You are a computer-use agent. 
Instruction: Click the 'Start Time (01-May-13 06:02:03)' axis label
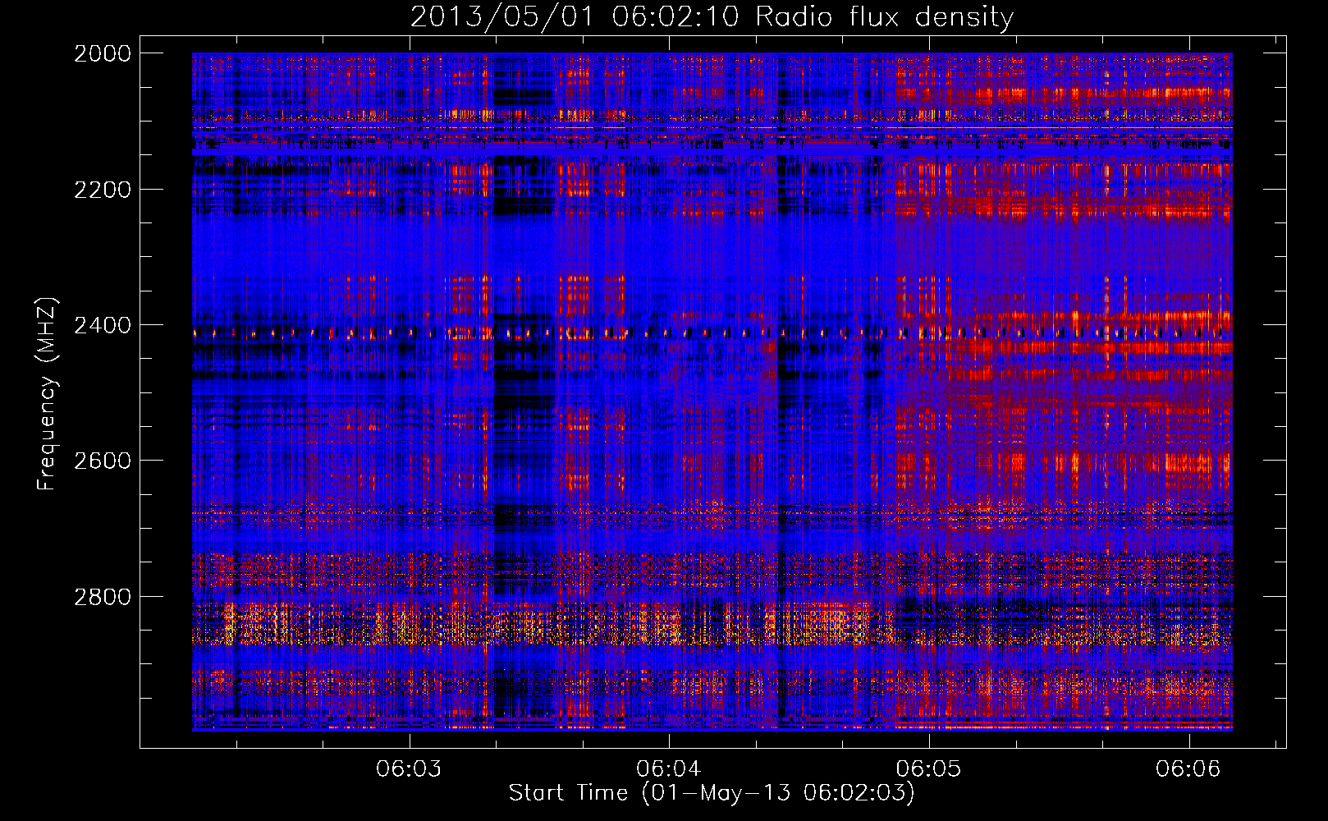712,793
